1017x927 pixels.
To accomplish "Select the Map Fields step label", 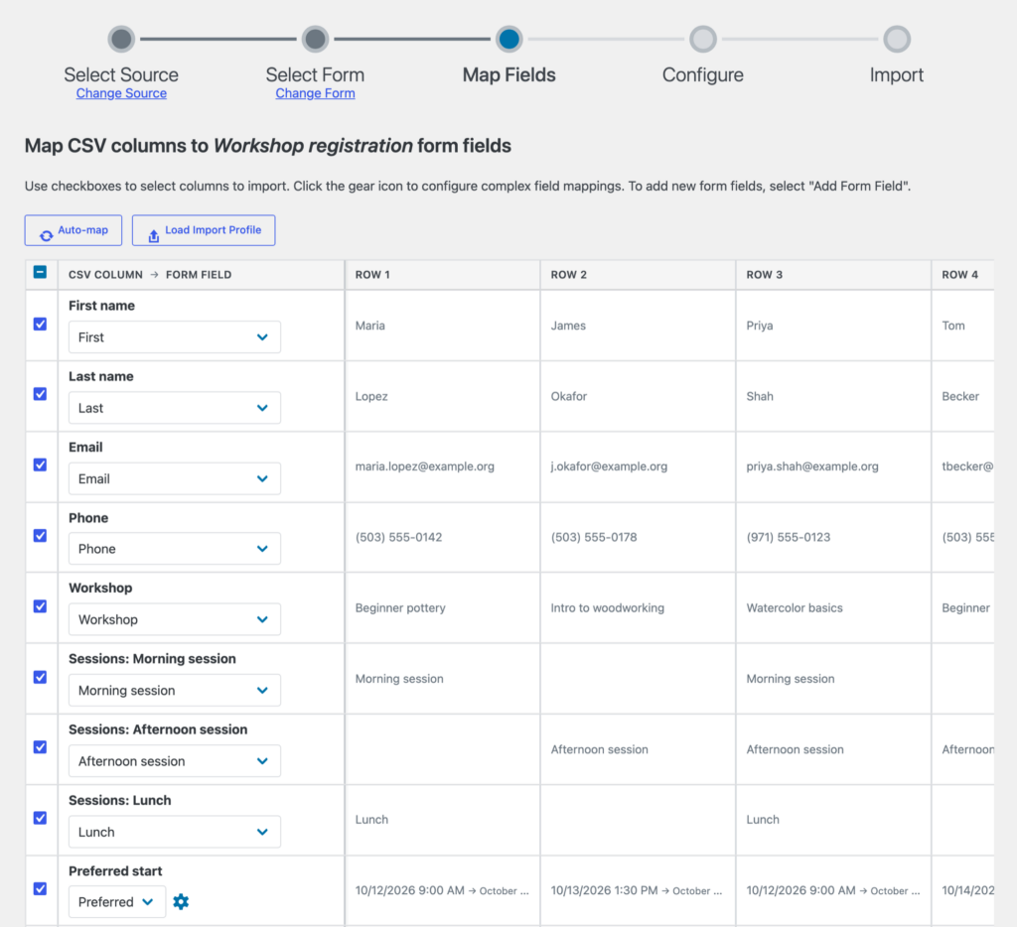I will pos(509,74).
